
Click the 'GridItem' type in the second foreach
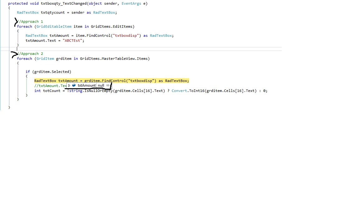click(45, 59)
